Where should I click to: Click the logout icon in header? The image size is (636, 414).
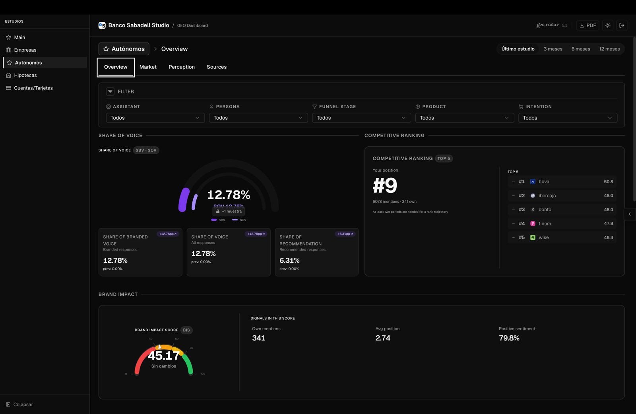pyautogui.click(x=622, y=25)
